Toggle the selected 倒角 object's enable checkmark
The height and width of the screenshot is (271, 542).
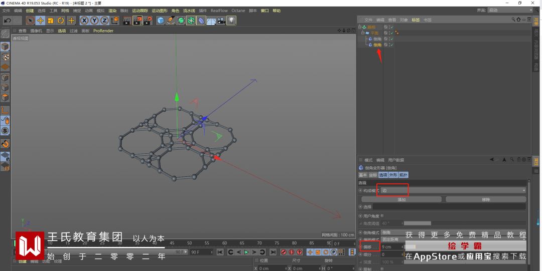click(x=391, y=45)
